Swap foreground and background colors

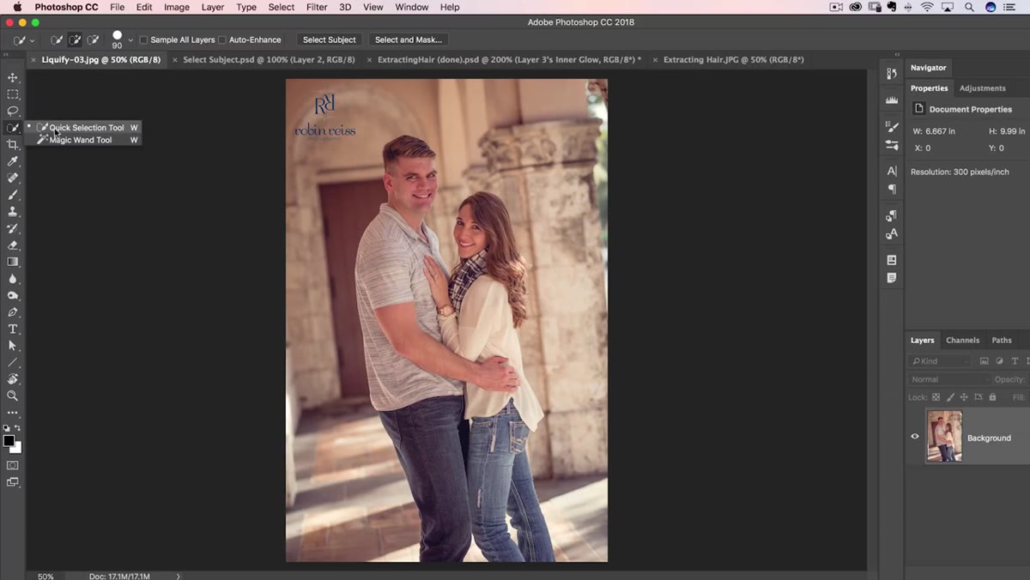tap(18, 427)
